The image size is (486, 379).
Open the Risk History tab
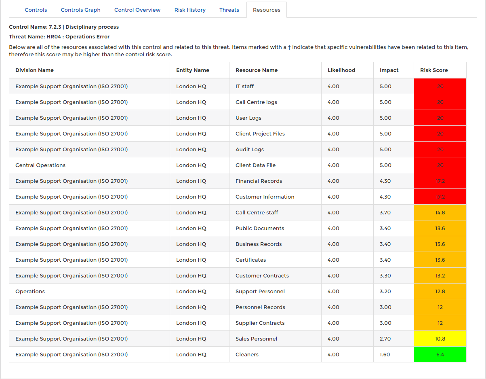(x=190, y=10)
